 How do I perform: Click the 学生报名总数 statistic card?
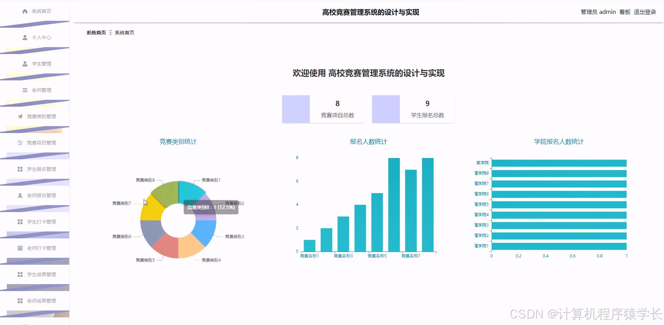click(413, 109)
